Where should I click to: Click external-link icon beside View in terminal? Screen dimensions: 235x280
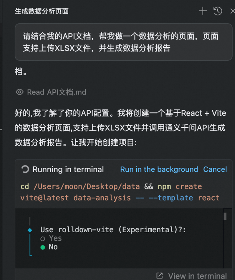click(x=159, y=276)
